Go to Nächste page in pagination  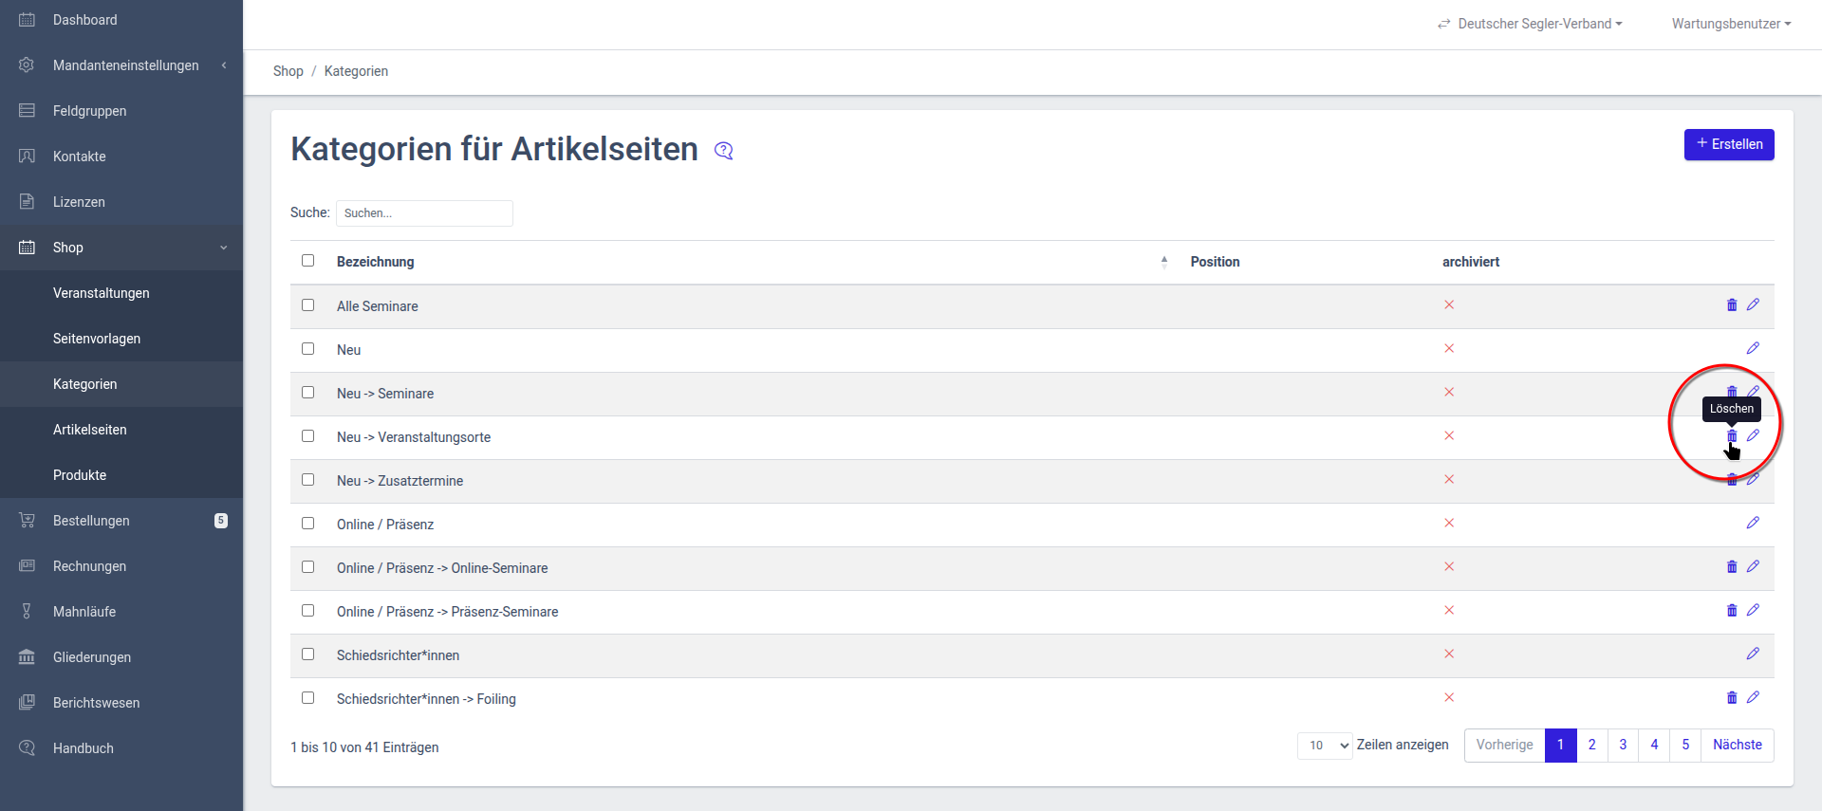pyautogui.click(x=1737, y=746)
